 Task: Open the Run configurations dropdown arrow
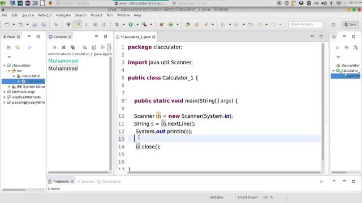tap(137, 24)
